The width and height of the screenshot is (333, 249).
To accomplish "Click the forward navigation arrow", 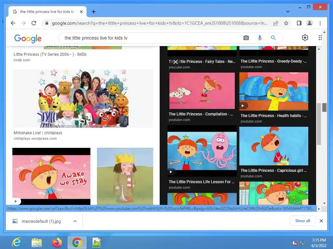I will [23, 23].
